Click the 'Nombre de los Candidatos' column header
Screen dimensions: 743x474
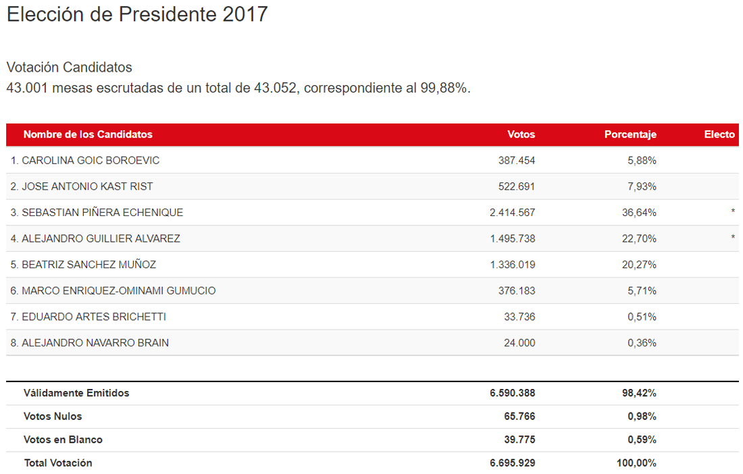coord(88,134)
